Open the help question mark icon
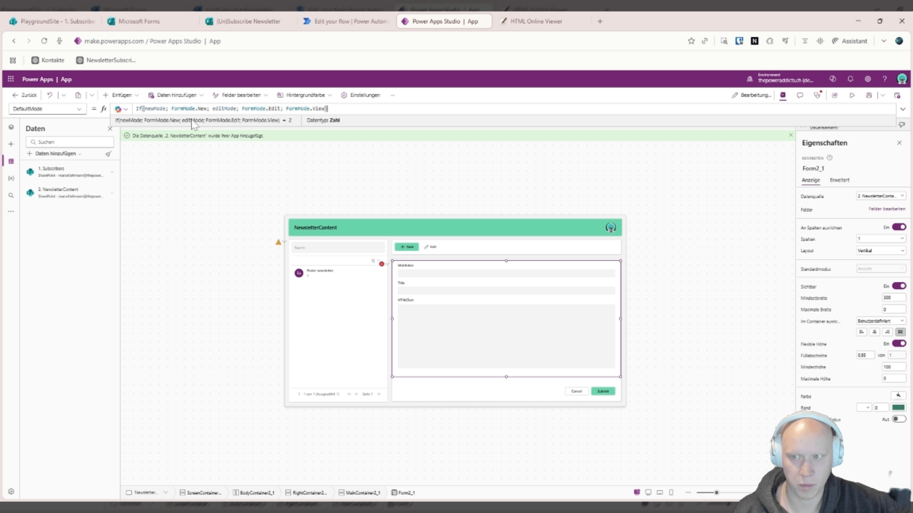The height and width of the screenshot is (513, 913). (x=884, y=79)
